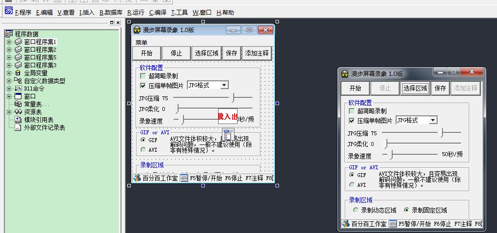Expand the Dll命令 tree node
Screen dimensions: 497x233
tap(9, 89)
